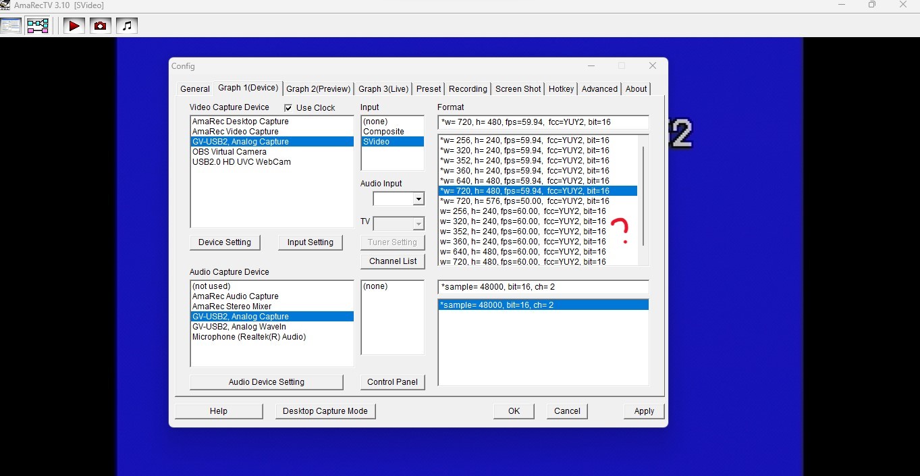Go to the Screen Shot tab
Image resolution: width=920 pixels, height=476 pixels.
click(x=518, y=88)
